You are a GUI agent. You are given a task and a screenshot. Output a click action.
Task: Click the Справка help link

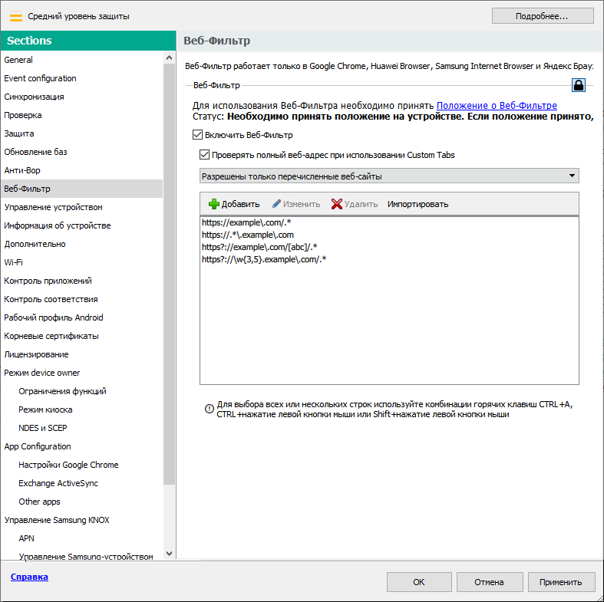(x=29, y=577)
